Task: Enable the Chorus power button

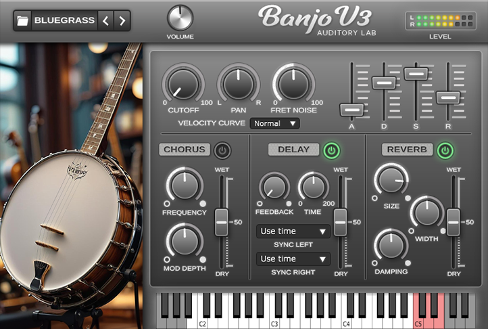Action: click(222, 150)
